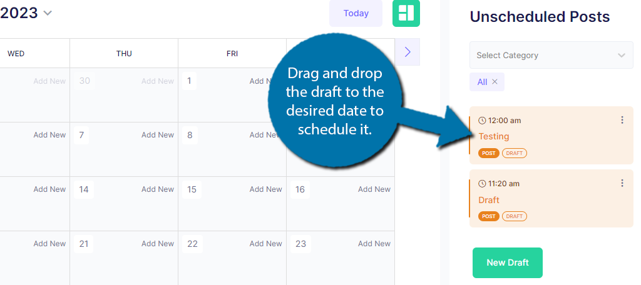Select date cell 21 on calendar
Viewport: 641px width, 285px height.
[x=84, y=244]
